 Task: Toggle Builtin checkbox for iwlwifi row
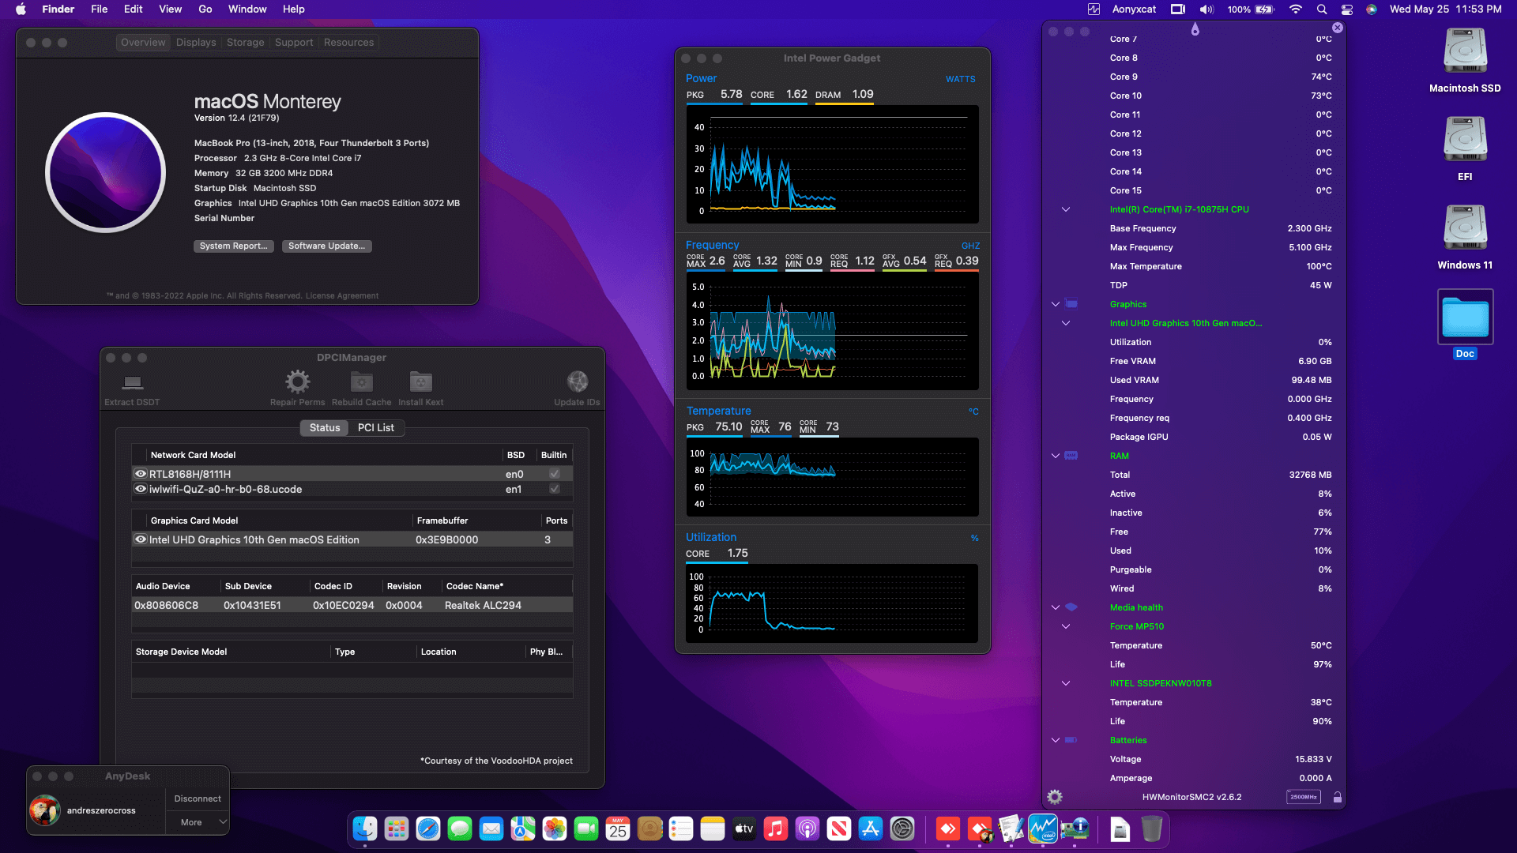click(555, 489)
